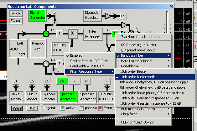Open the Output Monitor block
The image size is (197, 131).
coord(32,97)
